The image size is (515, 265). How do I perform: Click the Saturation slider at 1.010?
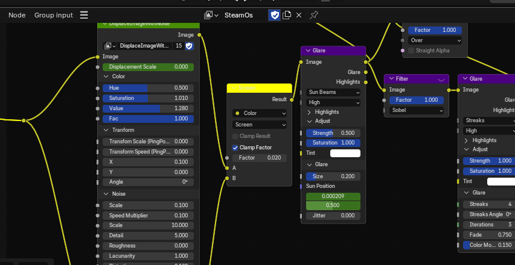click(x=148, y=98)
